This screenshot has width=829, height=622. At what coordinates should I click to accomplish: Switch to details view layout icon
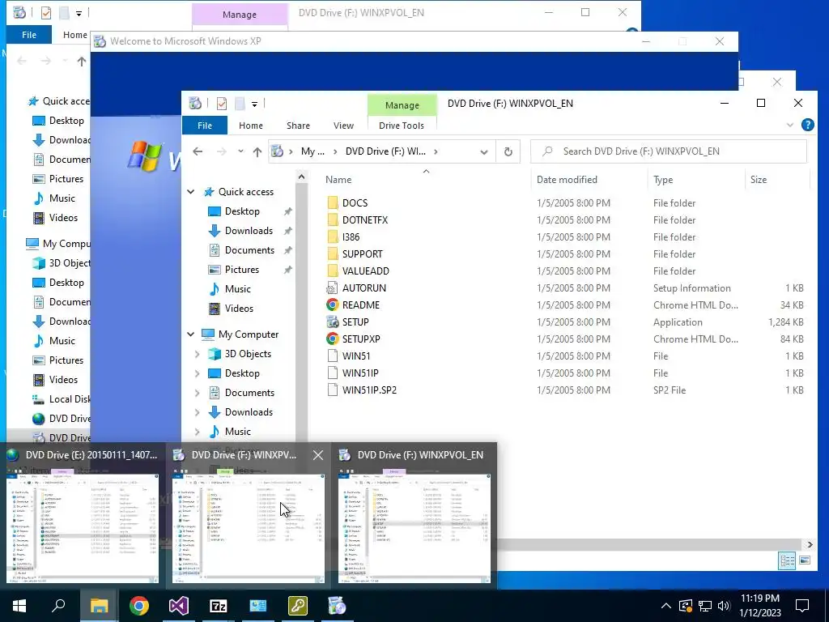[787, 560]
